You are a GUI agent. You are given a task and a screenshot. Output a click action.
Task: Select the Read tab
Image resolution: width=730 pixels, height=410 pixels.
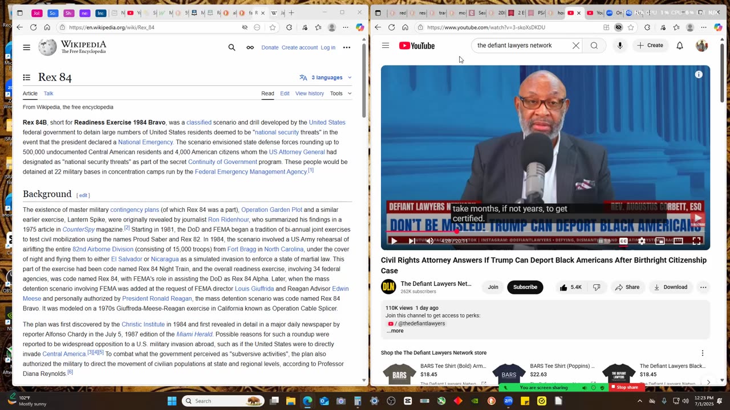click(x=267, y=93)
